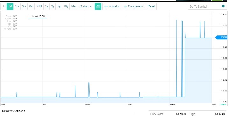Click the Go To Symbol field

point(204,6)
